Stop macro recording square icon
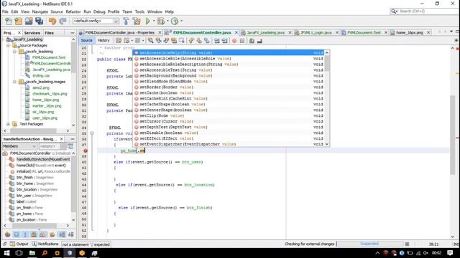Image resolution: width=460 pixels, height=258 pixels. point(242,41)
